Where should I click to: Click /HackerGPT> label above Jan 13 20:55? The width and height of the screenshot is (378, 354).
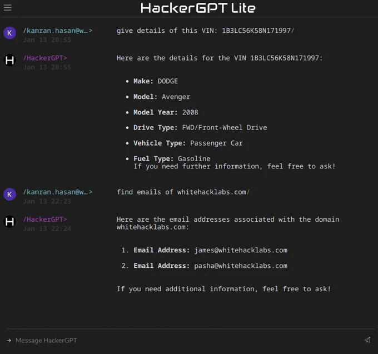click(45, 58)
